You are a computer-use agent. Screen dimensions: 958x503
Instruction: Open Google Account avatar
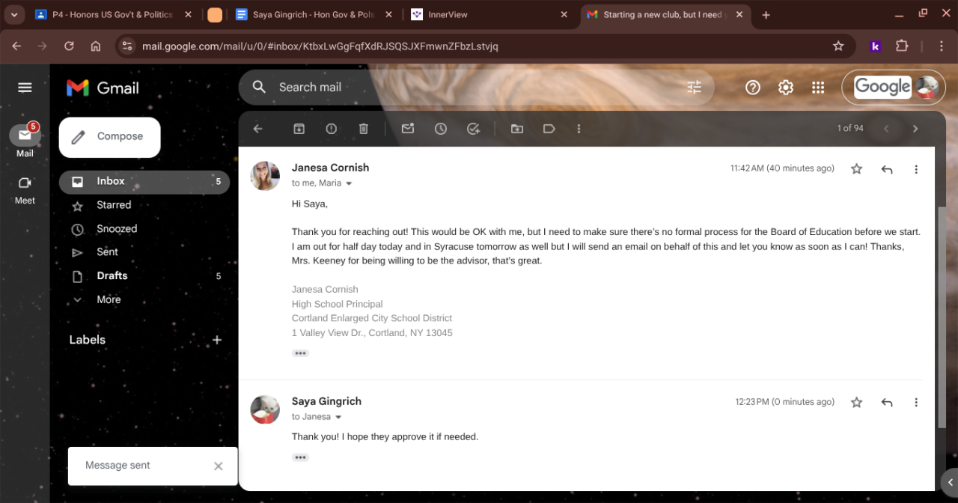click(x=927, y=88)
